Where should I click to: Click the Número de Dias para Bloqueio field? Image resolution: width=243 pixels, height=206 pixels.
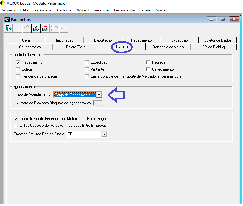[x=97, y=103]
